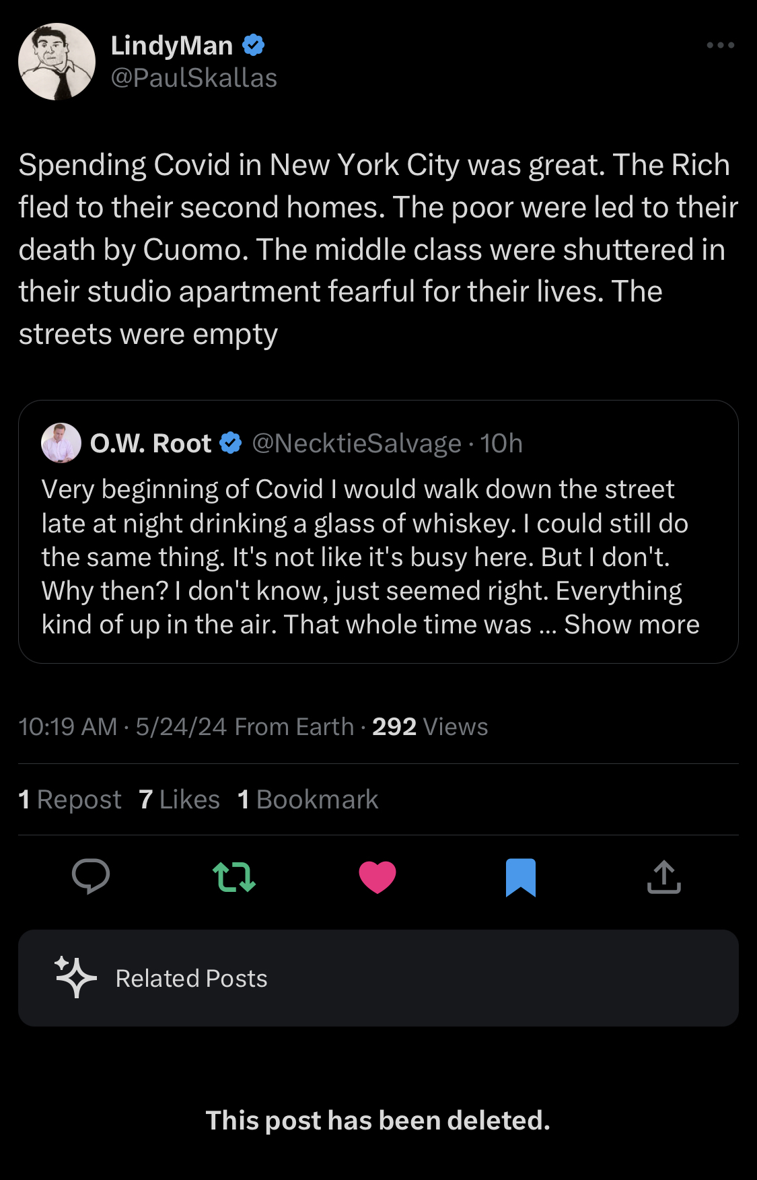Tap the Related Posts sparkle icon
The width and height of the screenshot is (757, 1180).
tap(75, 977)
